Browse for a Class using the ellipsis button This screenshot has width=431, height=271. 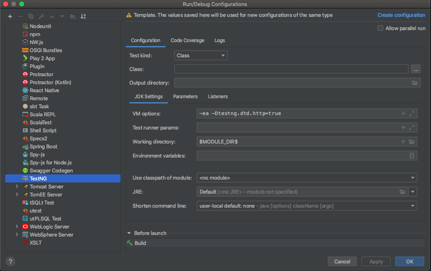click(x=415, y=69)
